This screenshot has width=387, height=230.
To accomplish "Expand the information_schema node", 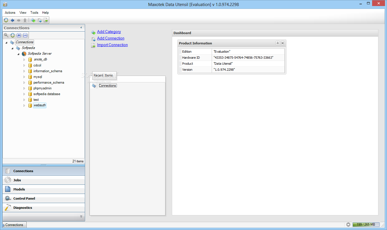I will click(x=24, y=71).
